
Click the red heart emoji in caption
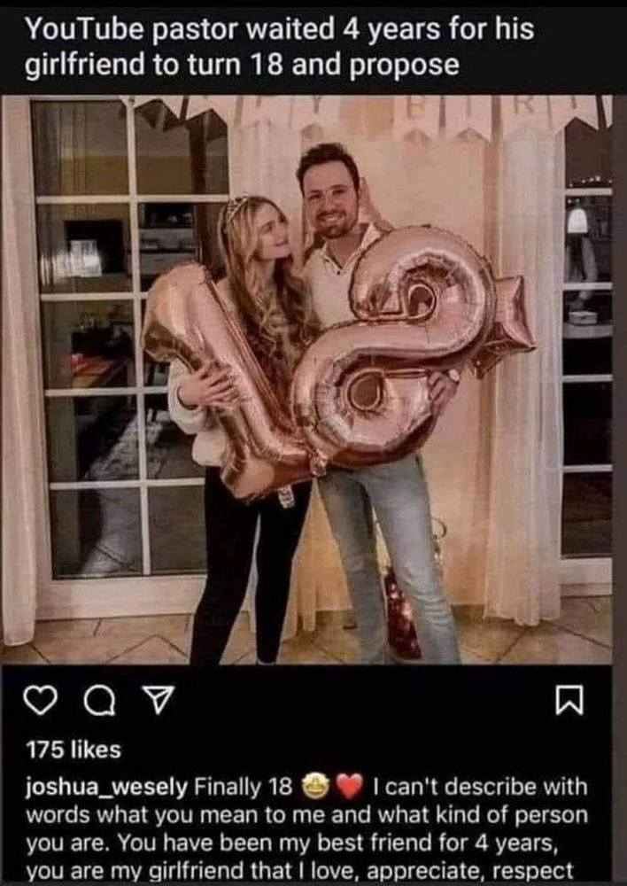click(x=350, y=786)
